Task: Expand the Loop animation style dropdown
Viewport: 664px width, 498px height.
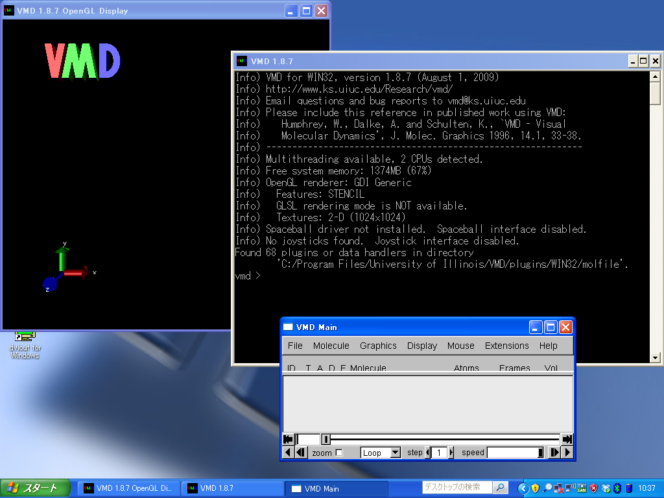Action: pyautogui.click(x=394, y=453)
